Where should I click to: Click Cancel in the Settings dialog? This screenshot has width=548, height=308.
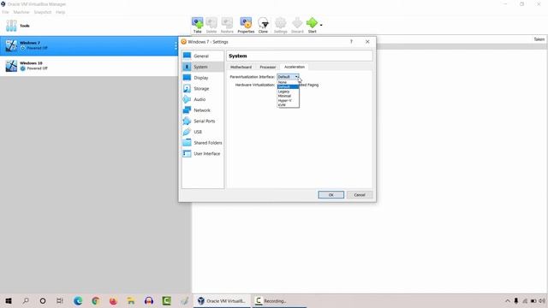pyautogui.click(x=360, y=194)
